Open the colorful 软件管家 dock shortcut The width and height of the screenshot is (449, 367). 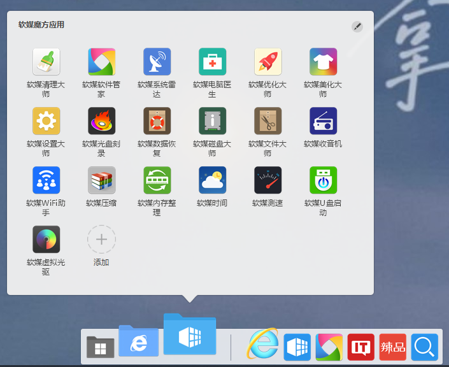[329, 347]
